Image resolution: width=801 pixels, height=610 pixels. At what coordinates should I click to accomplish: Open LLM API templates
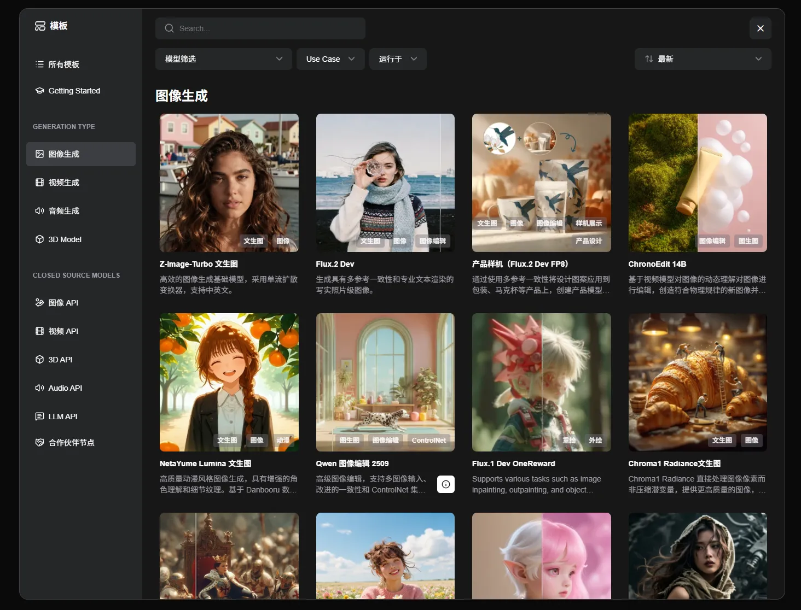[x=81, y=417]
